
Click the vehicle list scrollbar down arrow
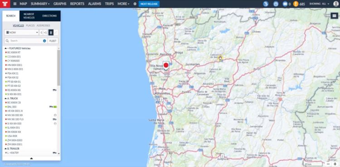58,153
